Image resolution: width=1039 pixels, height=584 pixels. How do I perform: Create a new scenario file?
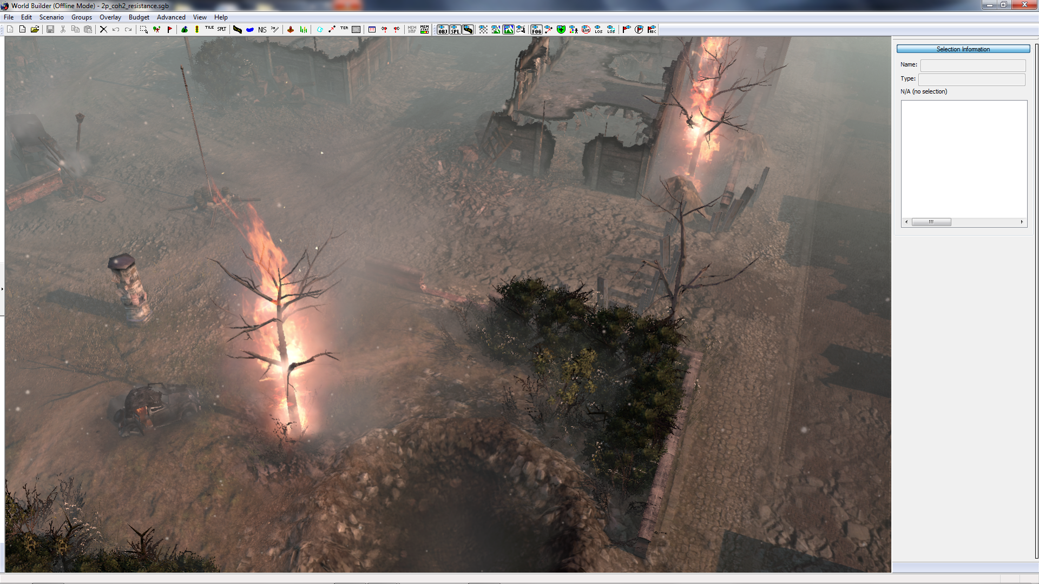10,29
